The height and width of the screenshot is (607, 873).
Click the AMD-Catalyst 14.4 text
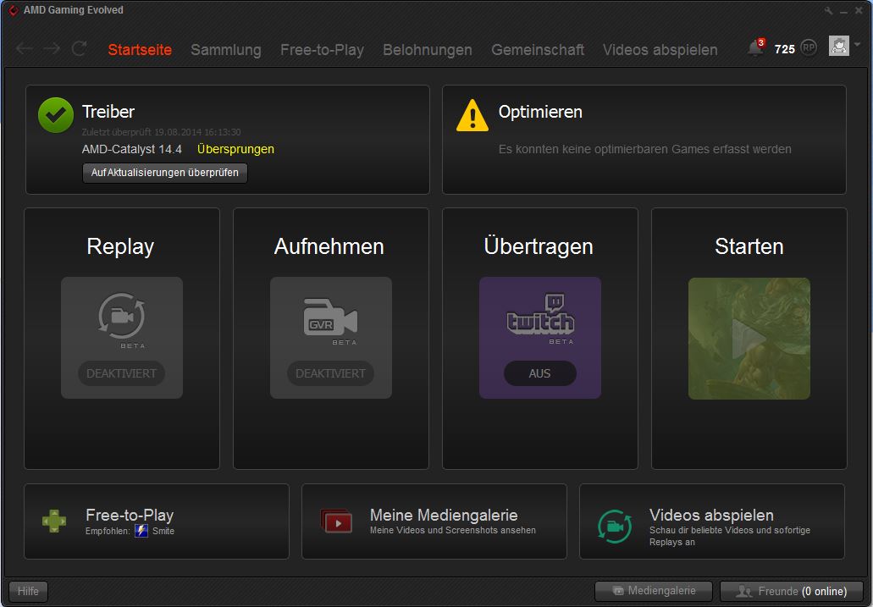(132, 149)
